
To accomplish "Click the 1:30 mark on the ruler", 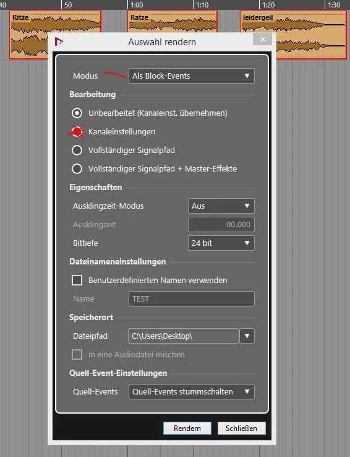I will (x=334, y=5).
